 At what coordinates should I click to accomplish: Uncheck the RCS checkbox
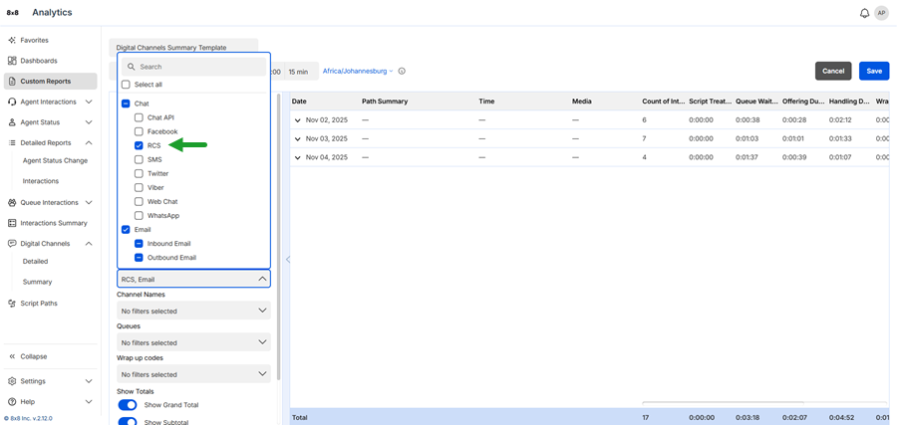[139, 145]
